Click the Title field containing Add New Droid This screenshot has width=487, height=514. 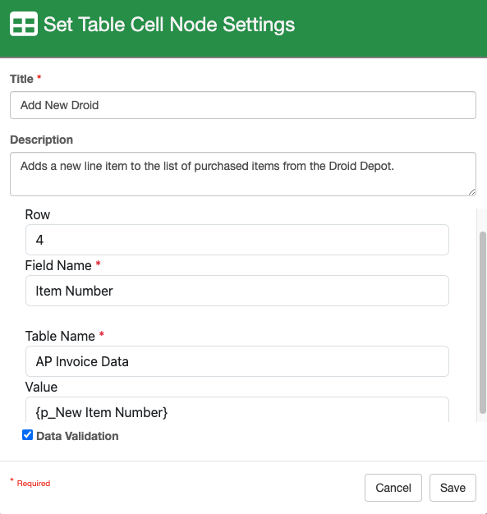(243, 105)
